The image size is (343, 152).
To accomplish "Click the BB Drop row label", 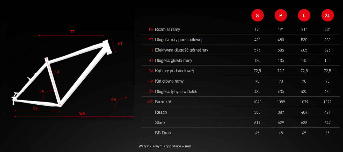I will tap(163, 133).
